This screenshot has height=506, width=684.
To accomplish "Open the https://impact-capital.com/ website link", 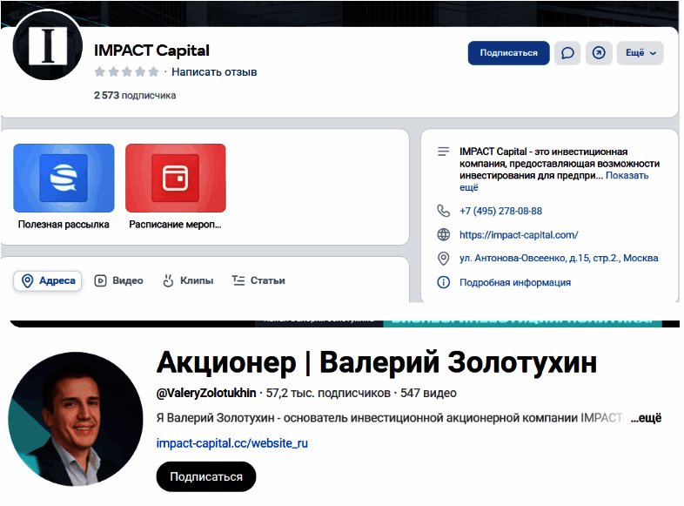I will click(x=519, y=235).
